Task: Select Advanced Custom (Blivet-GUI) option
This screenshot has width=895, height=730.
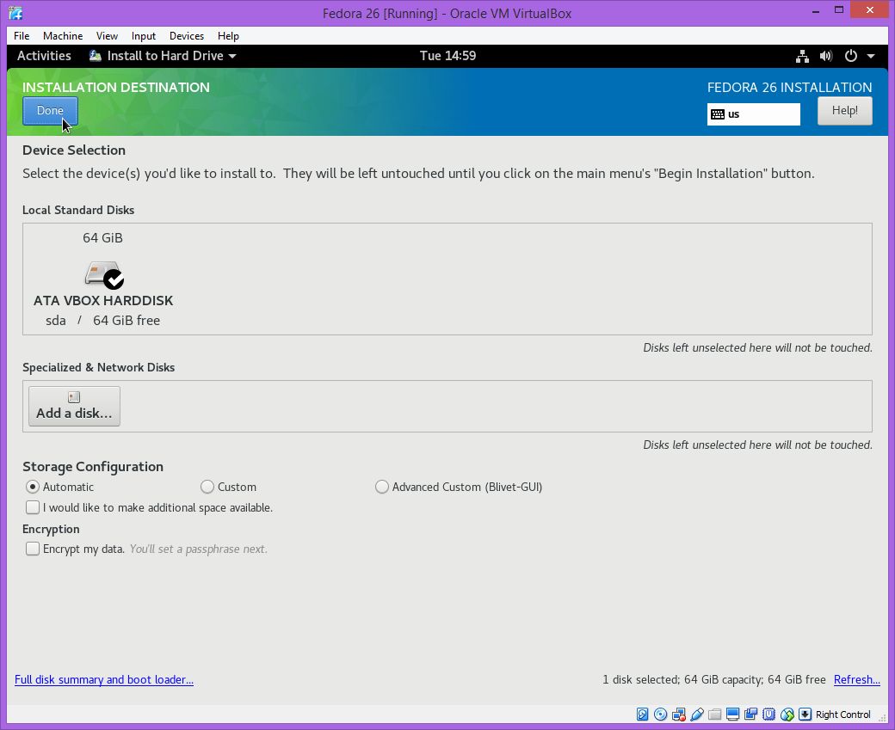Action: (382, 487)
